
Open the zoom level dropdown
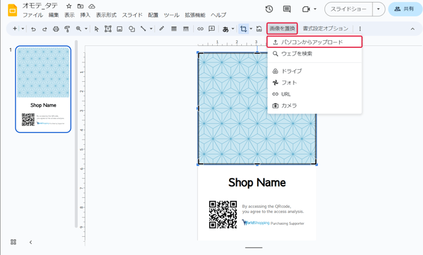pyautogui.click(x=81, y=29)
